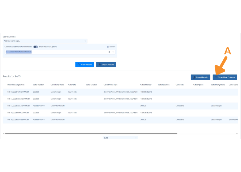Remove the Laura's Phone Number Name 2 tag
Screen dimensions: 241x172
(7, 52)
